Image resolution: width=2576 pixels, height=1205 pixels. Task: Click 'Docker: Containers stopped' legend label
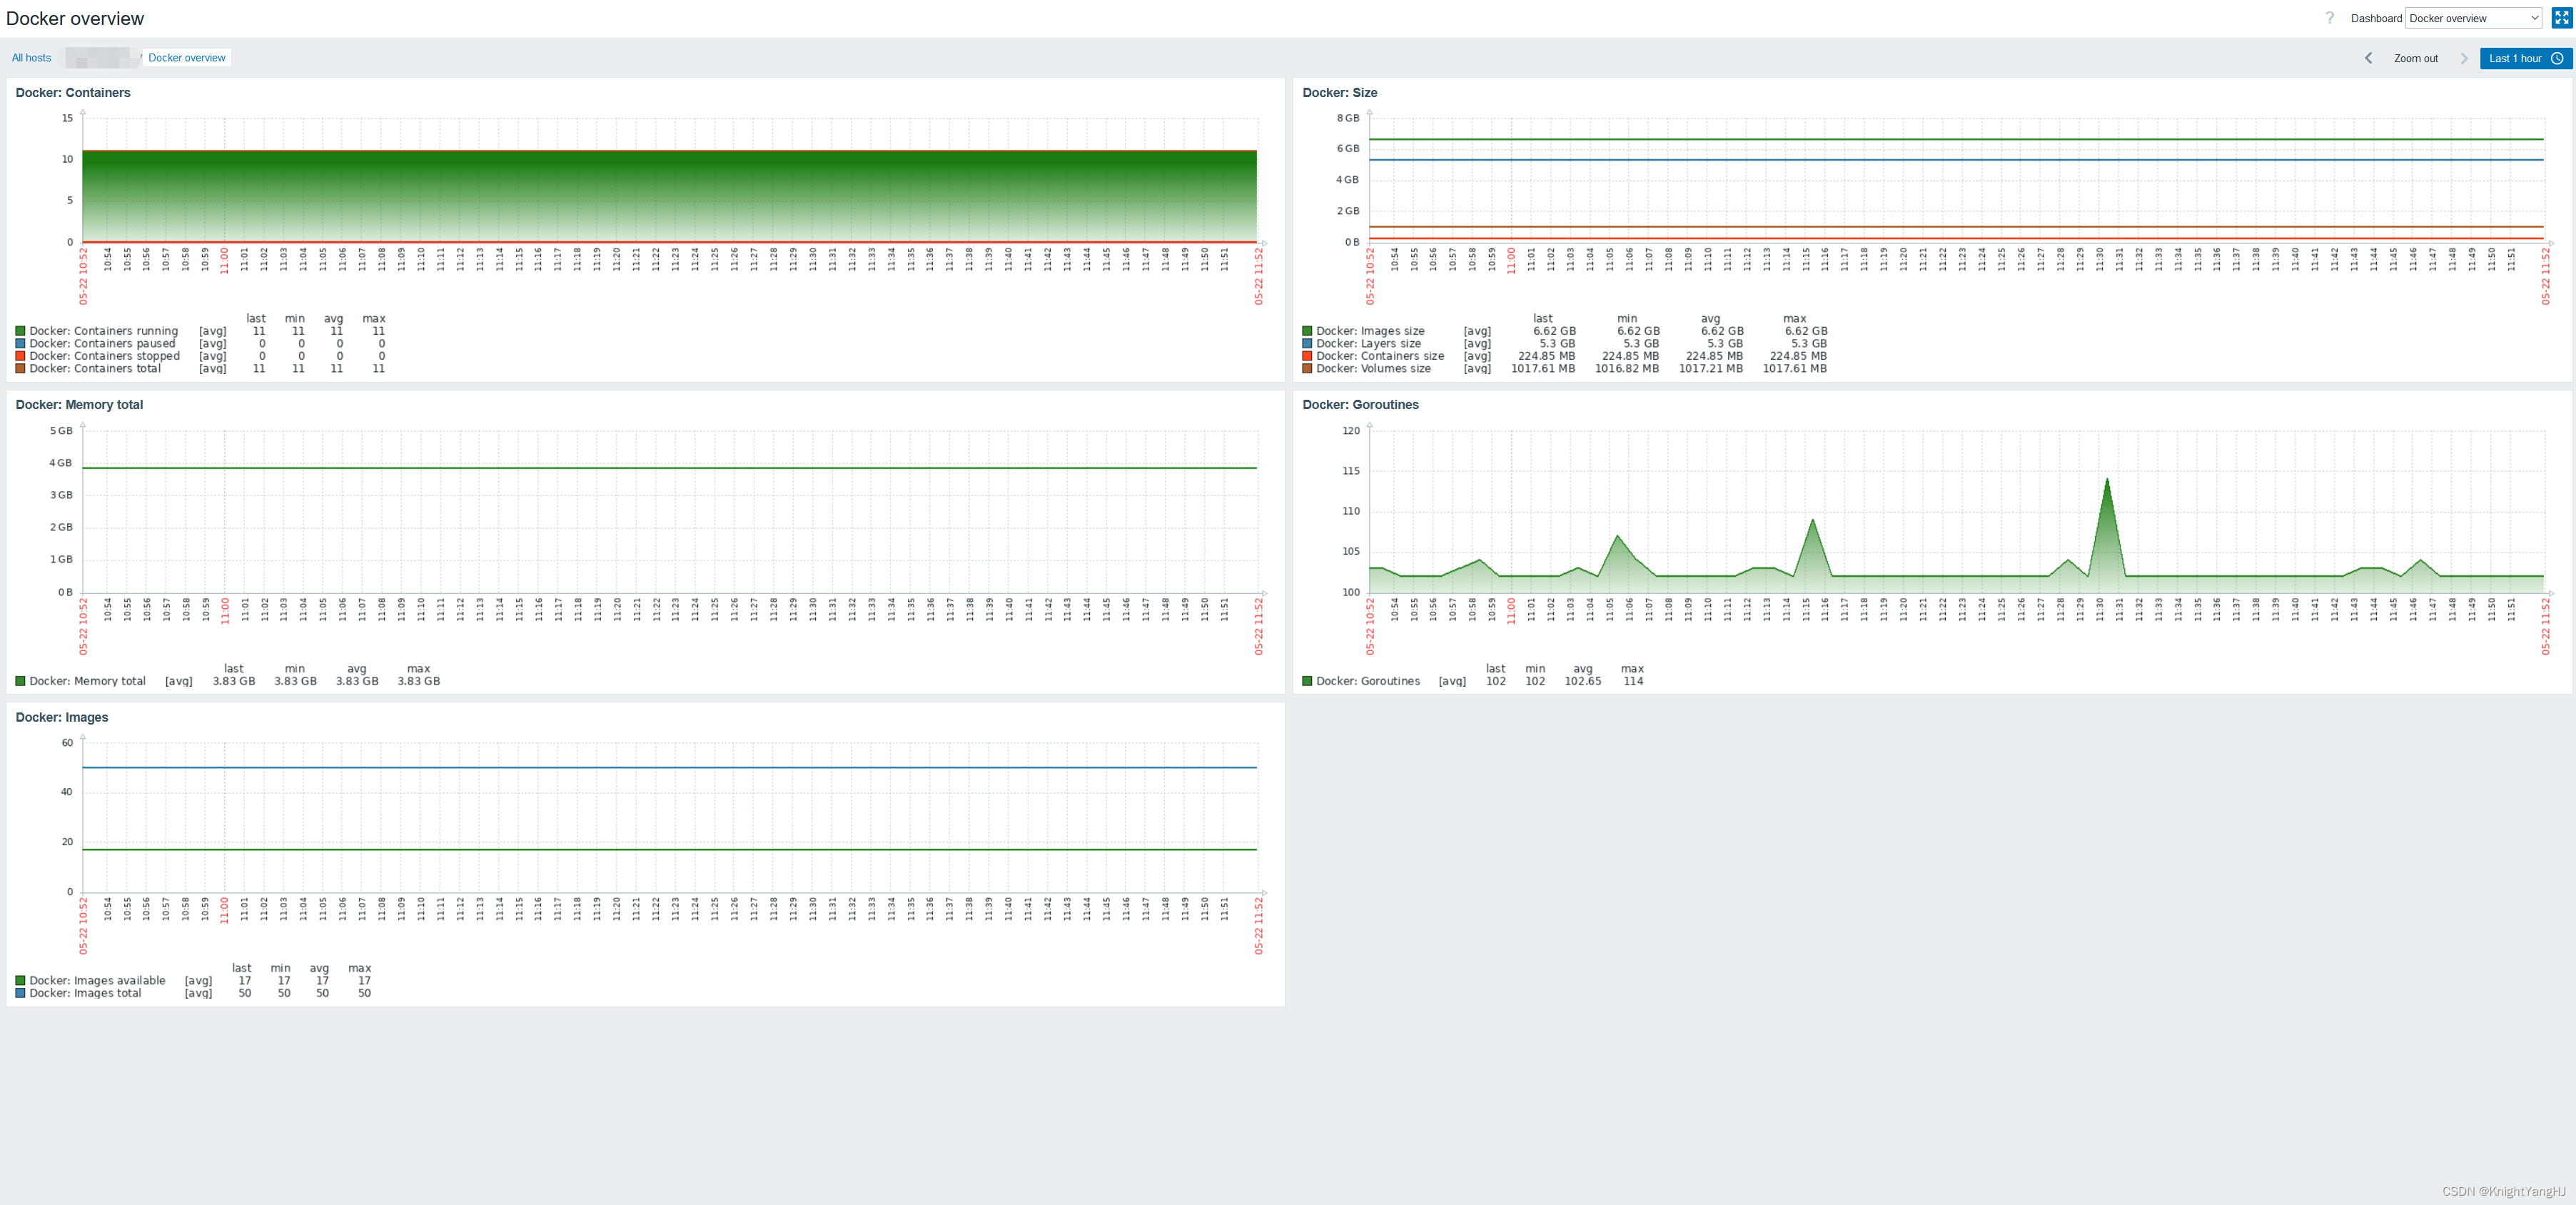click(x=105, y=356)
